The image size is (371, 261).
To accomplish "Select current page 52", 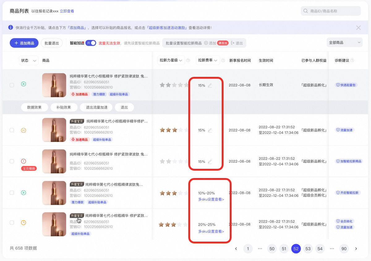I will pos(296,249).
